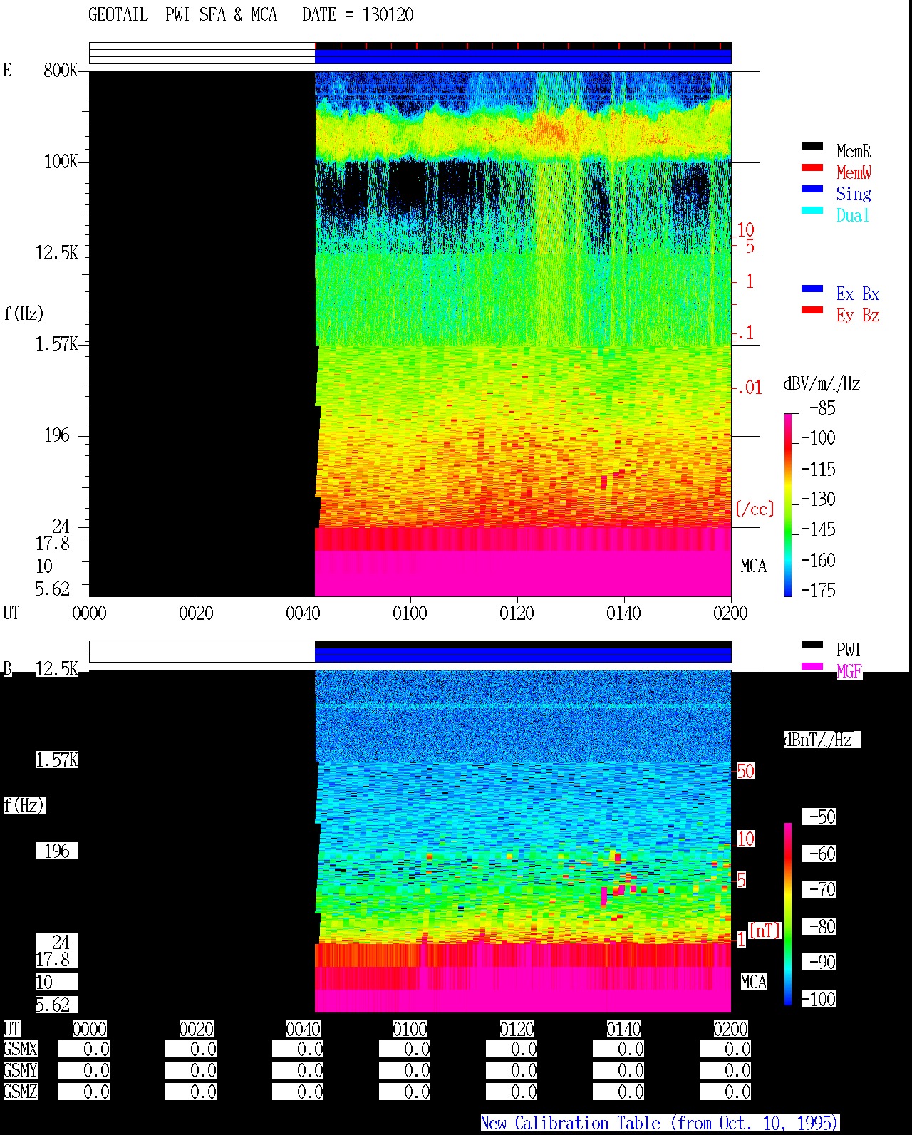The image size is (912, 1135).
Task: Click the red Ey Bz legend swatch
Action: coord(812,310)
